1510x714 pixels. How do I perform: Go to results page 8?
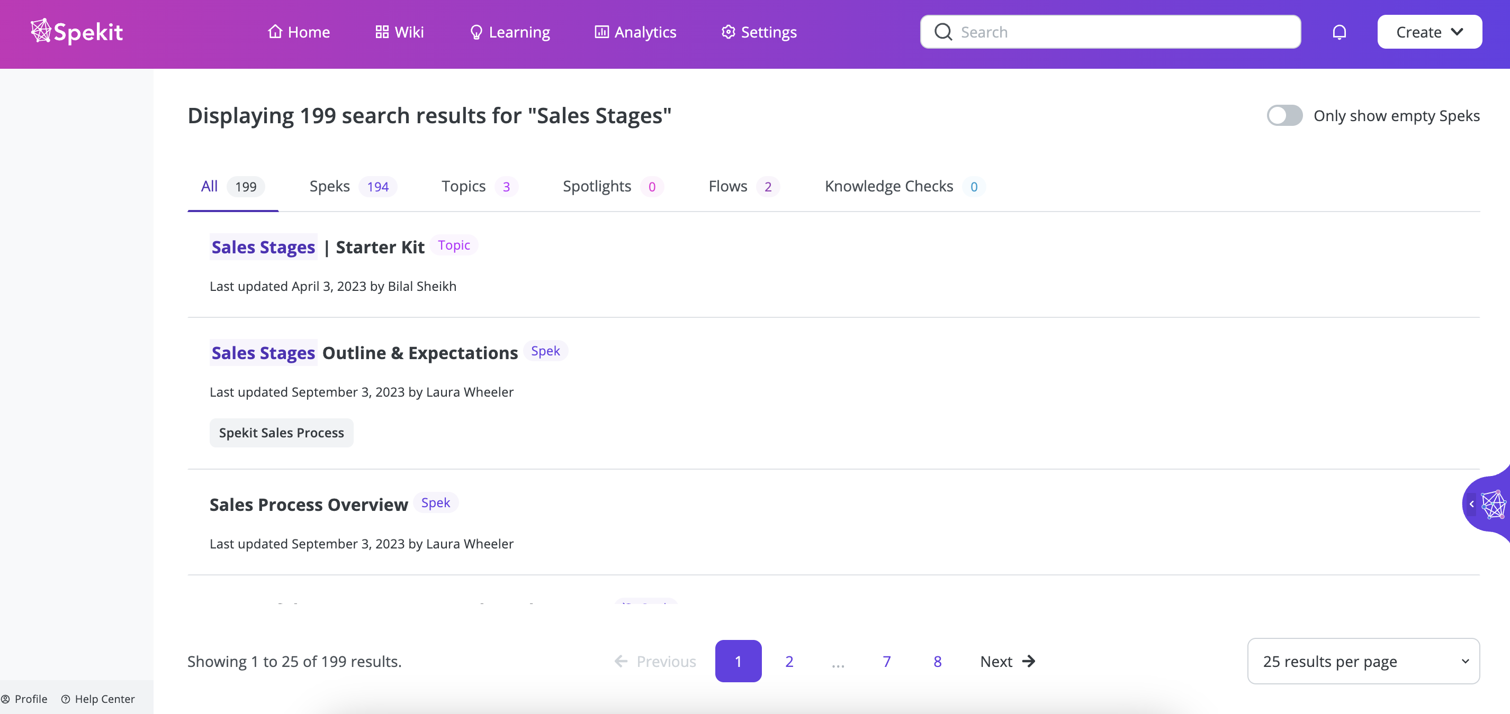937,661
